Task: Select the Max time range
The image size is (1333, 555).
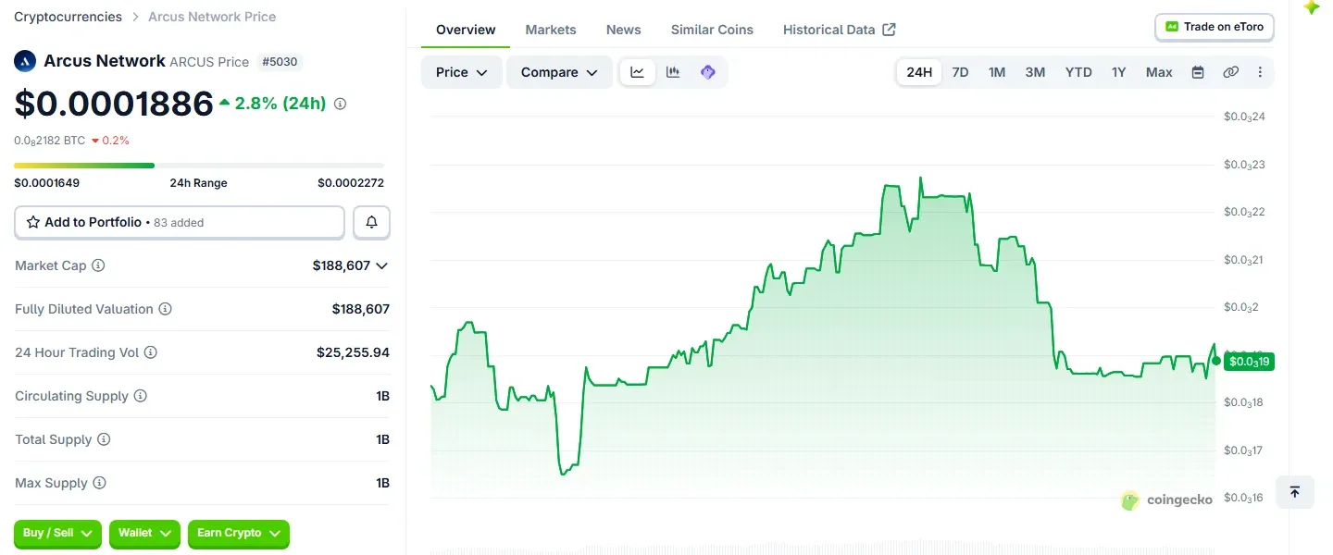Action: (1159, 72)
